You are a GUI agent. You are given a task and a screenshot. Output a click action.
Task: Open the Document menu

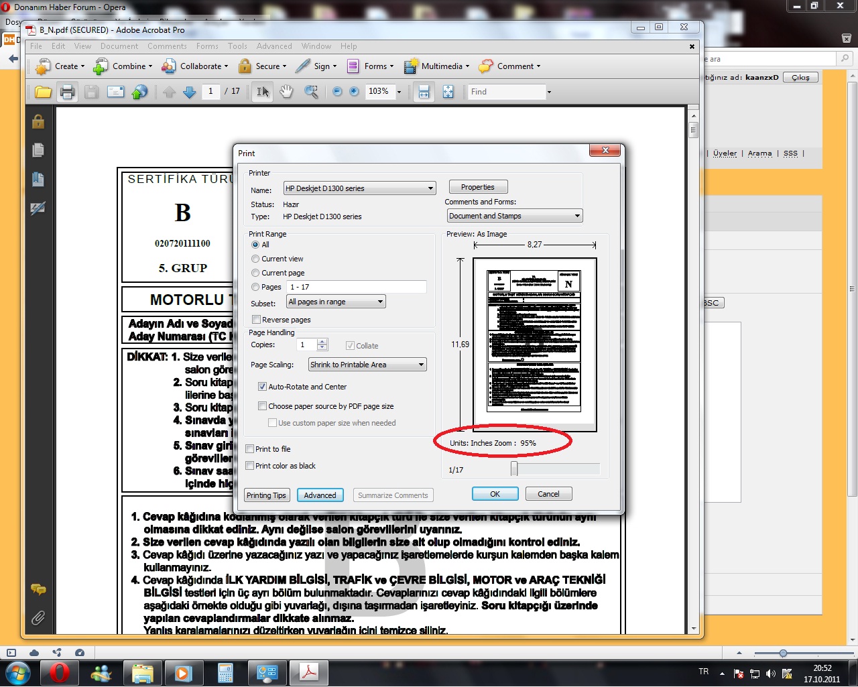tap(119, 46)
